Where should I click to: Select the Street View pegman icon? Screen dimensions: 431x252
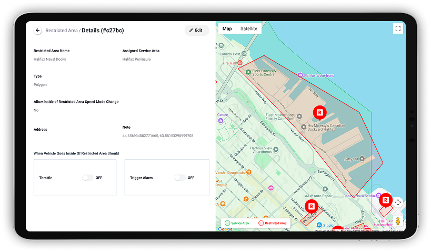(x=397, y=221)
